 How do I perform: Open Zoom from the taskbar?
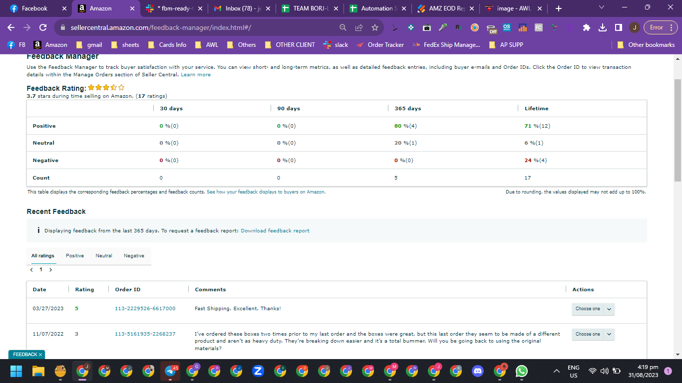click(258, 371)
